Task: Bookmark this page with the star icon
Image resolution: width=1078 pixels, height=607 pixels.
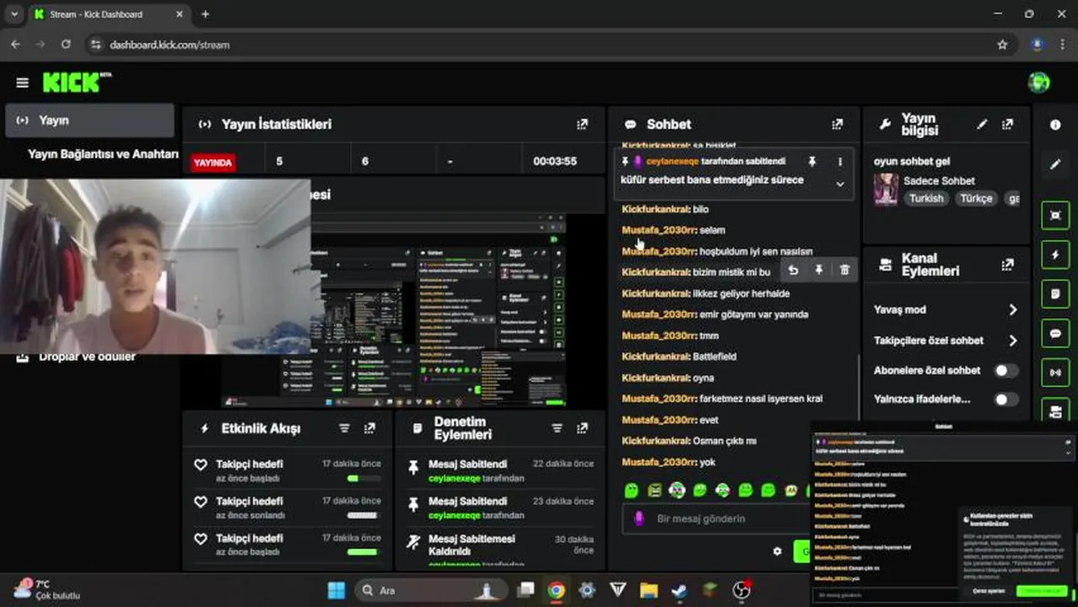Action: point(1002,45)
